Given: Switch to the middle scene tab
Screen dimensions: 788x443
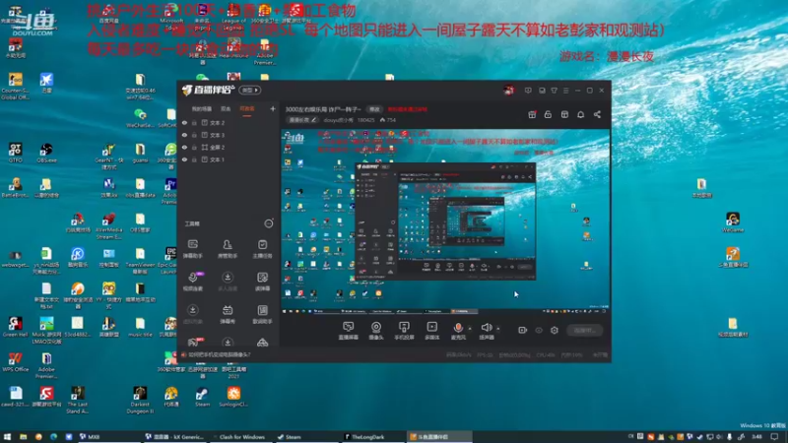Looking at the screenshot, I should coord(226,109).
